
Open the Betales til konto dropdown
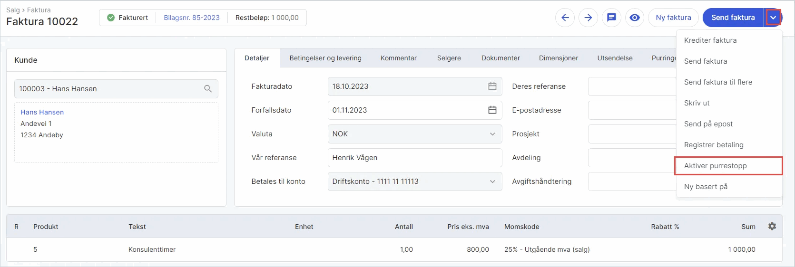pyautogui.click(x=415, y=181)
